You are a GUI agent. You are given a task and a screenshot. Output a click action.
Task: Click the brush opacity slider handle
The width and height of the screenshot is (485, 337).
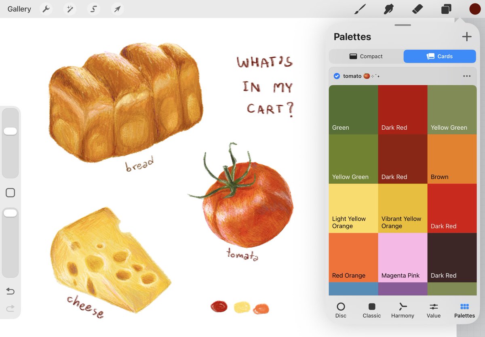[10, 213]
